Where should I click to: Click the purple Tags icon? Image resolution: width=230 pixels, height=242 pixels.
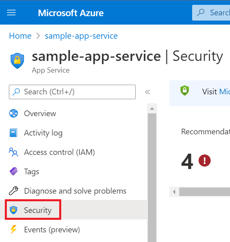point(13,171)
